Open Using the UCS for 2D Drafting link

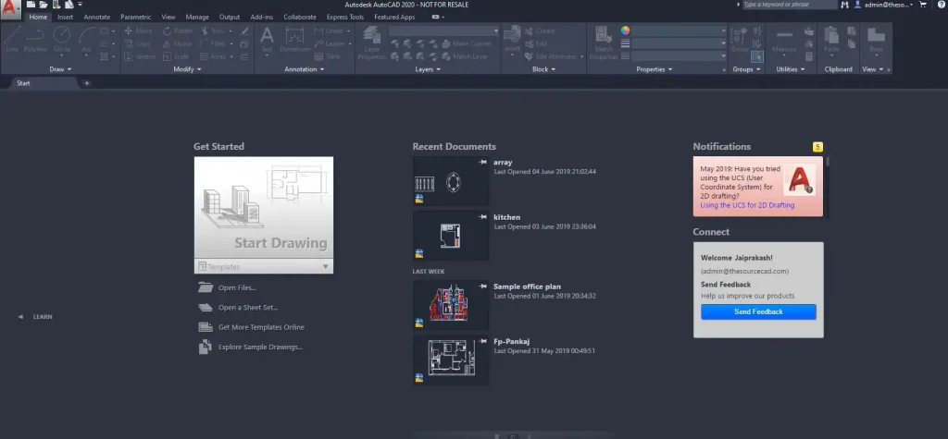click(x=747, y=205)
